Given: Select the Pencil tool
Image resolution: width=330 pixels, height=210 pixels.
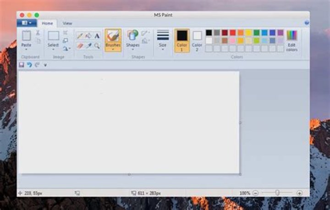Looking at the screenshot, I should coord(80,36).
